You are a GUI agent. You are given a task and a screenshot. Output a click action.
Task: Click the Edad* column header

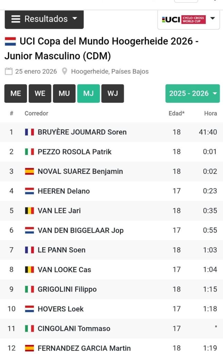pos(176,113)
